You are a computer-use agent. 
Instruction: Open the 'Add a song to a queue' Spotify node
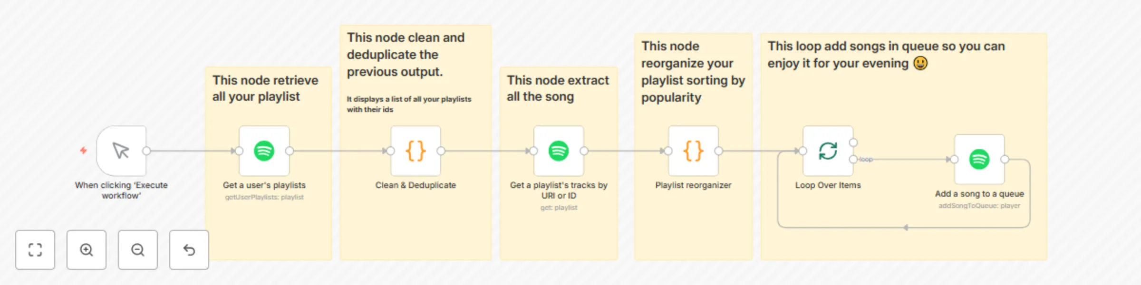click(979, 159)
